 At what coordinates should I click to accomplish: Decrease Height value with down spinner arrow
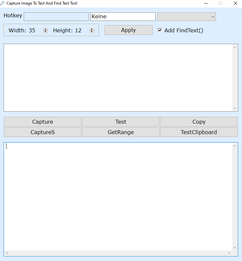[92, 32]
